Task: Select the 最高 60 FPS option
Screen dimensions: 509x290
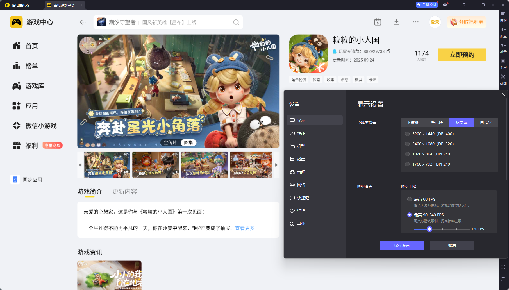Action: coord(421,199)
